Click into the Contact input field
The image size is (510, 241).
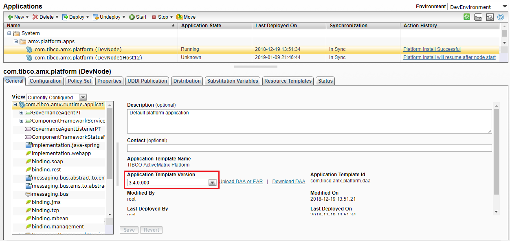coord(310,148)
